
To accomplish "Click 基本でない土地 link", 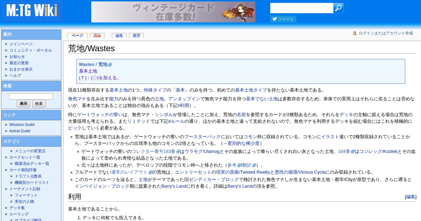I will (x=262, y=99).
